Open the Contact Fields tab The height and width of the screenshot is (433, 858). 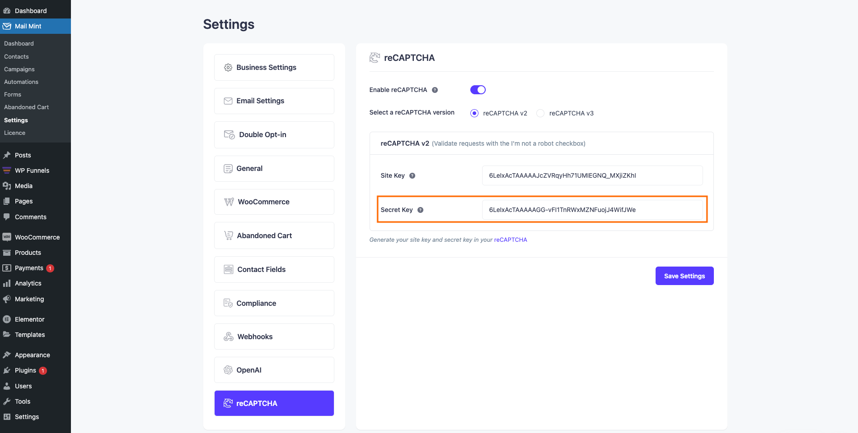(274, 269)
